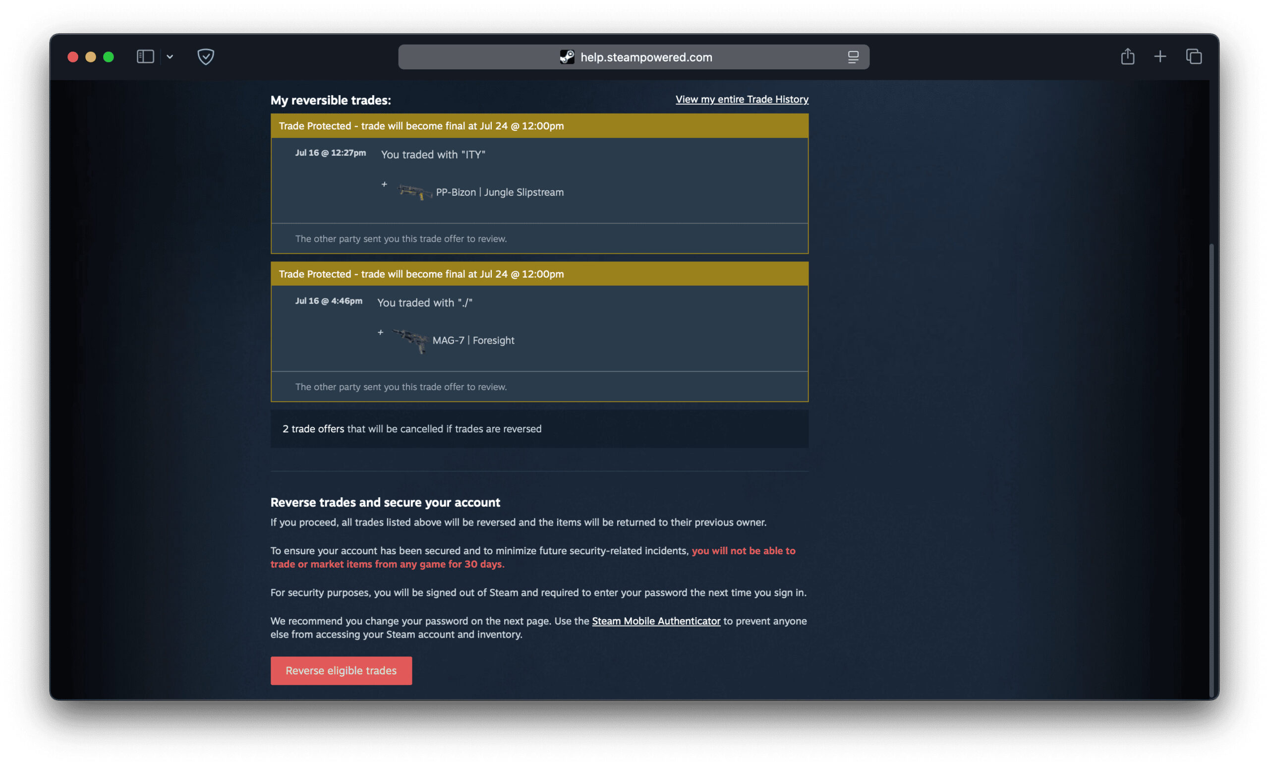
Task: Click the plus sign beside MAG-7 Foresight
Action: click(381, 333)
